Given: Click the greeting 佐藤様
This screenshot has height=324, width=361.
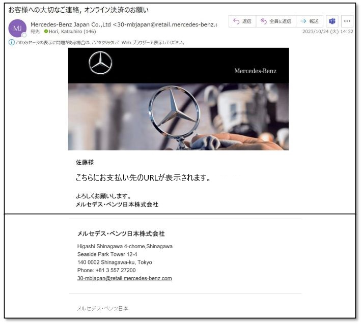Looking at the screenshot, I should (85, 162).
